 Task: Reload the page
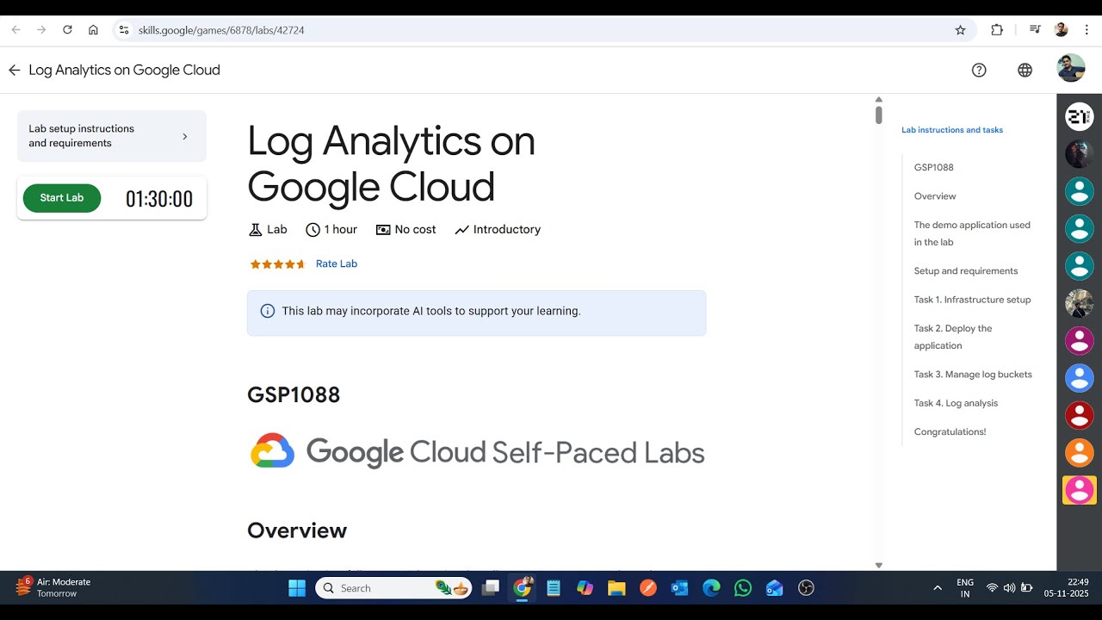[x=67, y=30]
